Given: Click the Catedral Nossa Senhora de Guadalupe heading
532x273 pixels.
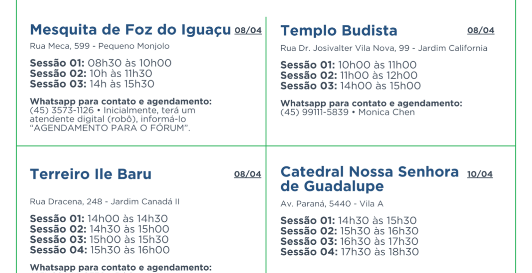Looking at the screenshot, I should coord(369,179).
